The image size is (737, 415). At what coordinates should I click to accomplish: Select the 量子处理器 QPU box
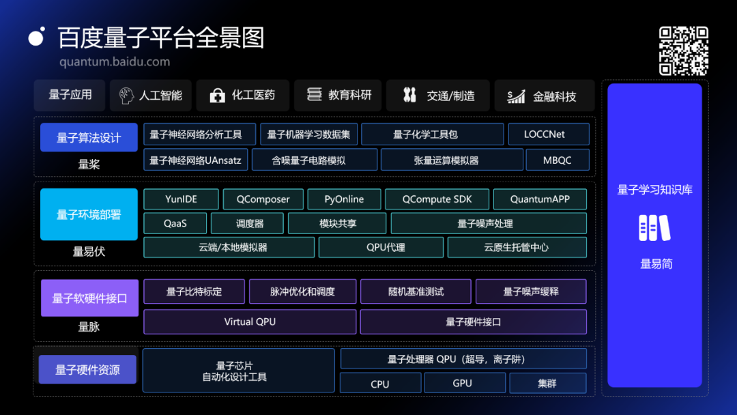pyautogui.click(x=463, y=359)
